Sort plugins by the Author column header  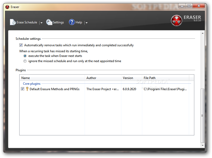coord(103,78)
